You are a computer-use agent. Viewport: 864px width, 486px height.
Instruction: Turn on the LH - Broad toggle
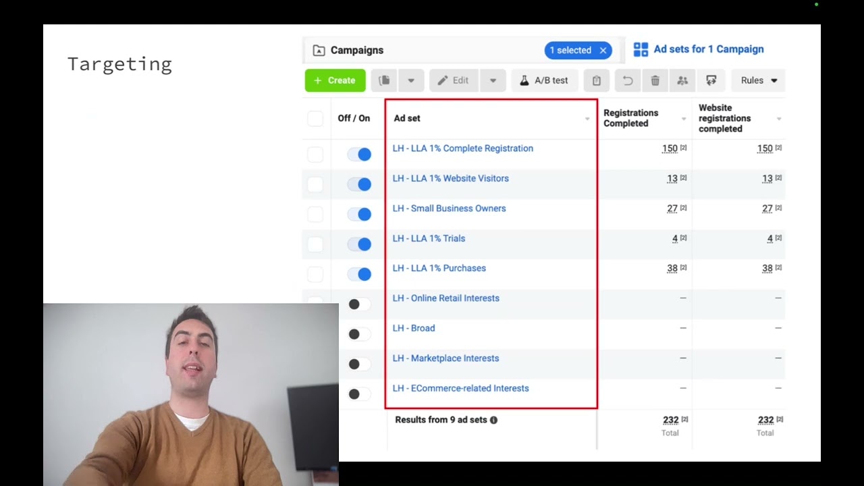coord(359,334)
